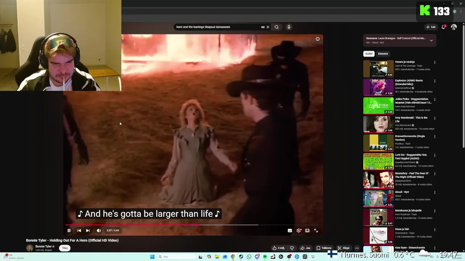
Task: Open more options for Kissa ja hiiri
Action: pos(434,229)
